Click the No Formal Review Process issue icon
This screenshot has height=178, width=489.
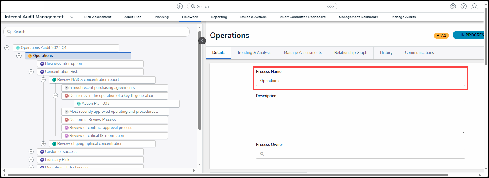66,120
